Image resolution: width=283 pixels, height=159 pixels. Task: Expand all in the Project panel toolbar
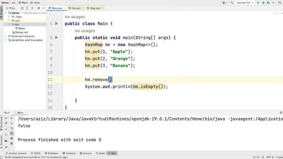pyautogui.click(x=27, y=8)
